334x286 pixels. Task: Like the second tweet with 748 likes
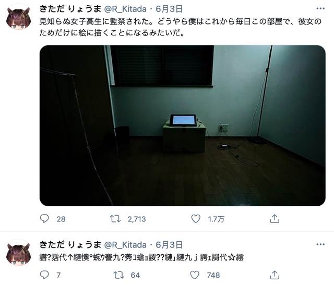(x=195, y=275)
